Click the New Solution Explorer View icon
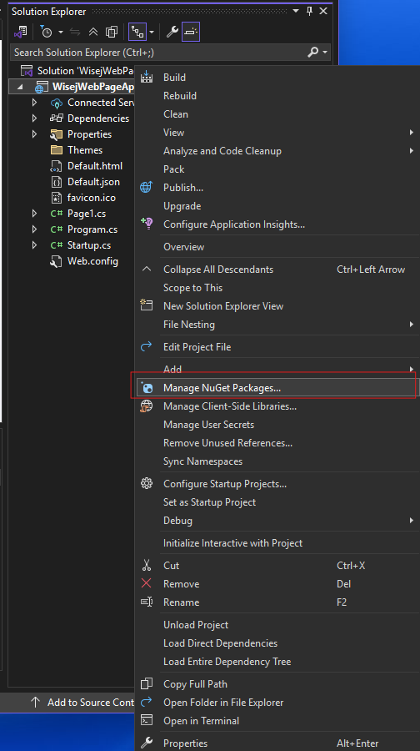The height and width of the screenshot is (751, 420). click(146, 305)
